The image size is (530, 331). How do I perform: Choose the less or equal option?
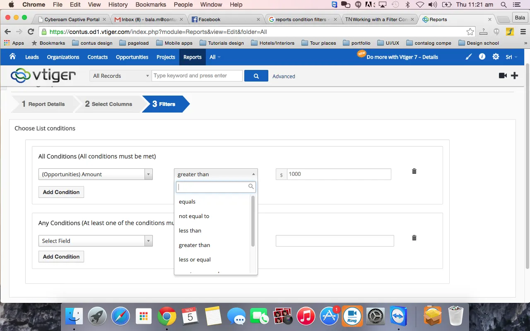(x=212, y=259)
